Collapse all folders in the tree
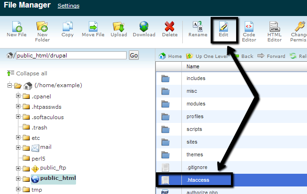The height and width of the screenshot is (194, 307). [x=27, y=73]
